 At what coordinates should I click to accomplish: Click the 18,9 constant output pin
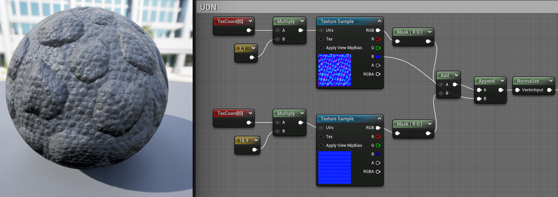click(255, 150)
